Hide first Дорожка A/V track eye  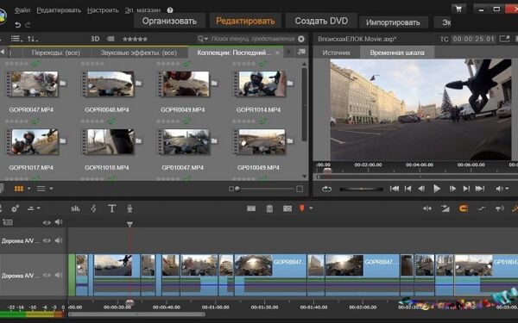pyautogui.click(x=47, y=240)
